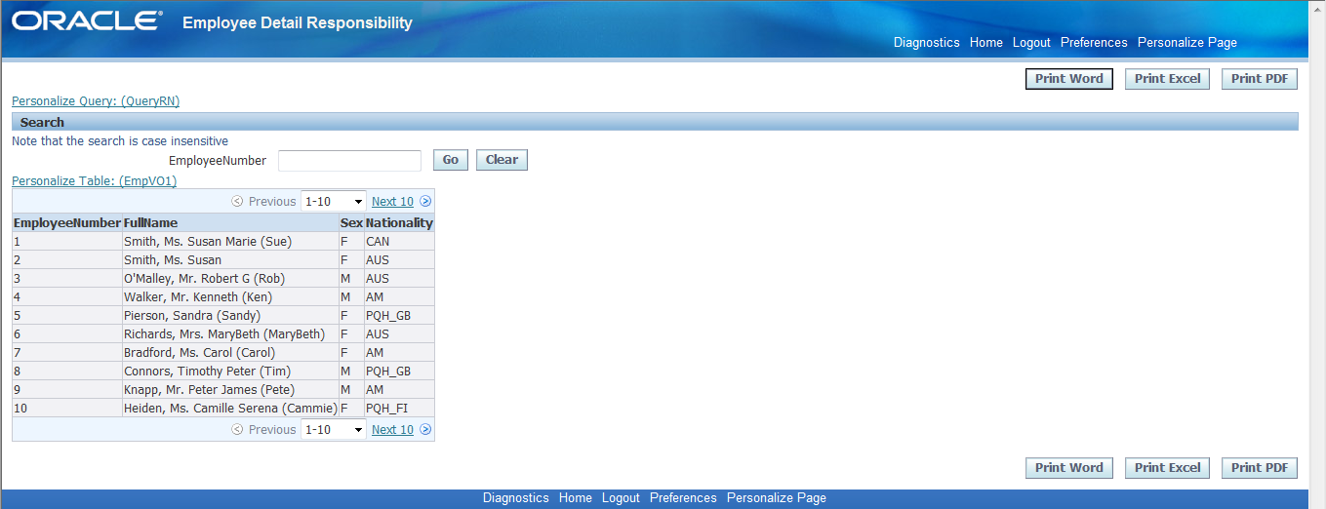Click Personalize Page in the footer bar
1326x509 pixels.
777,498
